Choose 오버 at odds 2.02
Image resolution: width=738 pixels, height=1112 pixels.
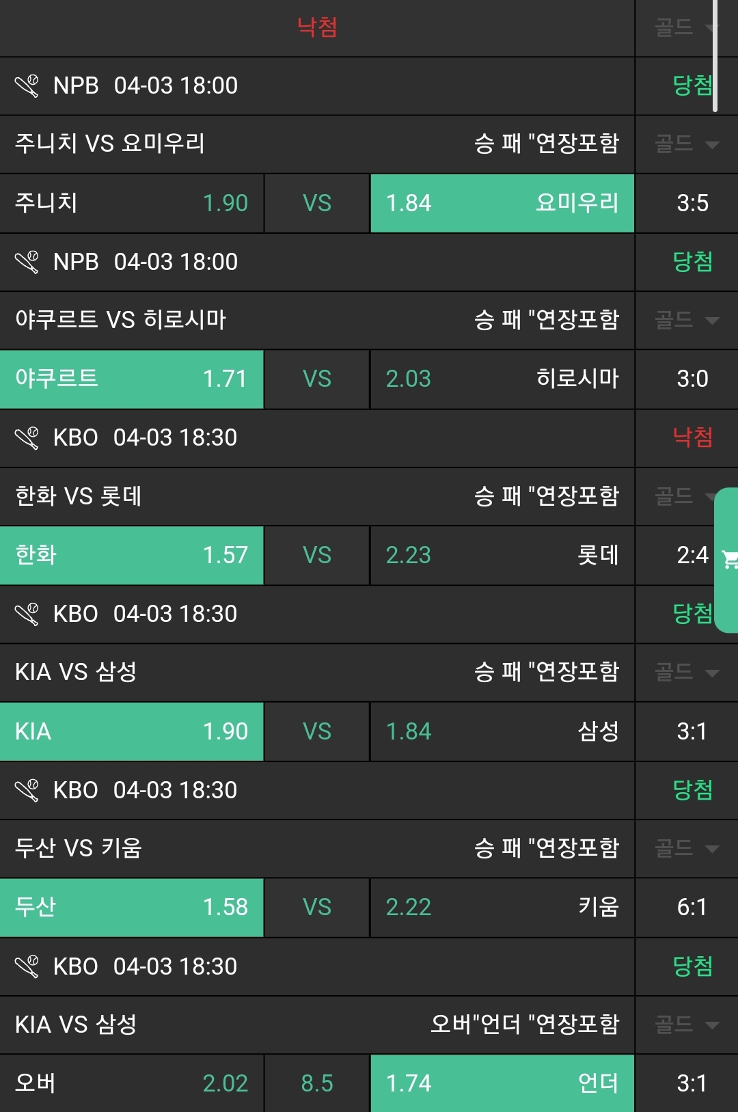[x=131, y=1083]
